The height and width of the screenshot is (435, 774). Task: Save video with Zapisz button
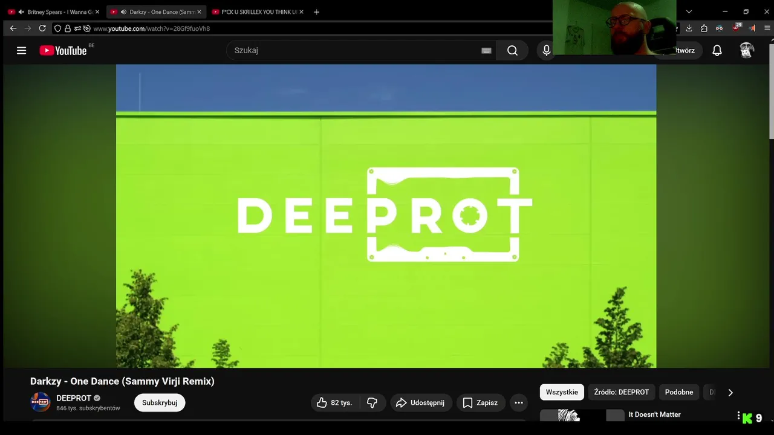pos(481,402)
